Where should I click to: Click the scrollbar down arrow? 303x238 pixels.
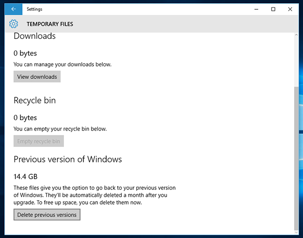(x=296, y=233)
